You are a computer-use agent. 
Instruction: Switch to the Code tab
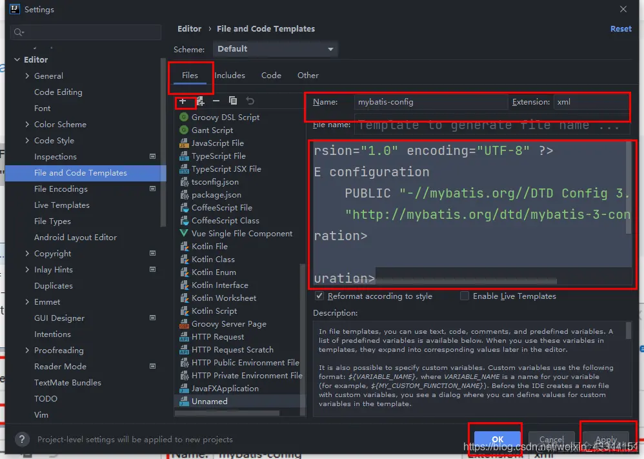pyautogui.click(x=271, y=75)
